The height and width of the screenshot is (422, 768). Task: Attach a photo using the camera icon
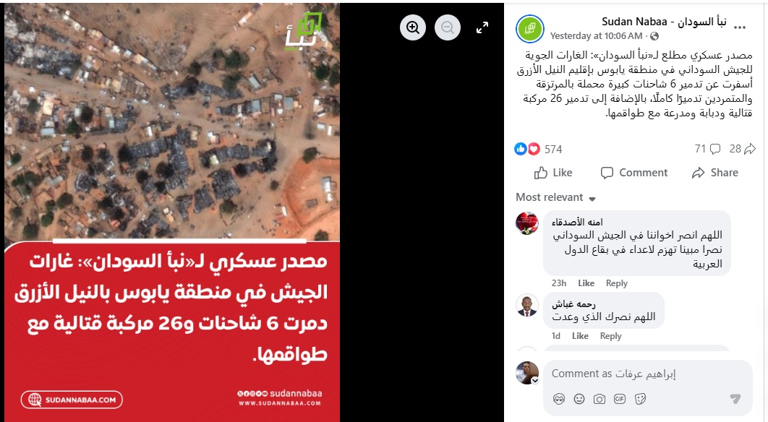pyautogui.click(x=600, y=399)
